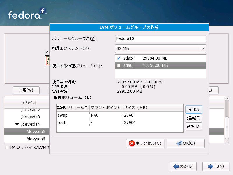Click the 新規(W) new button

coord(26,90)
